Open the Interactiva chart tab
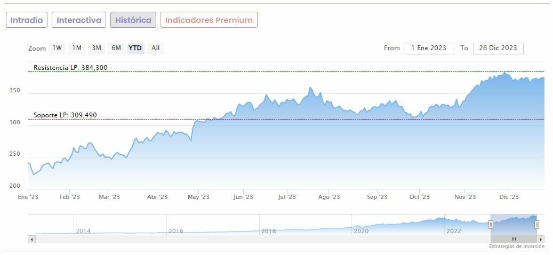Screen dimensions: 553x255 coord(79,20)
